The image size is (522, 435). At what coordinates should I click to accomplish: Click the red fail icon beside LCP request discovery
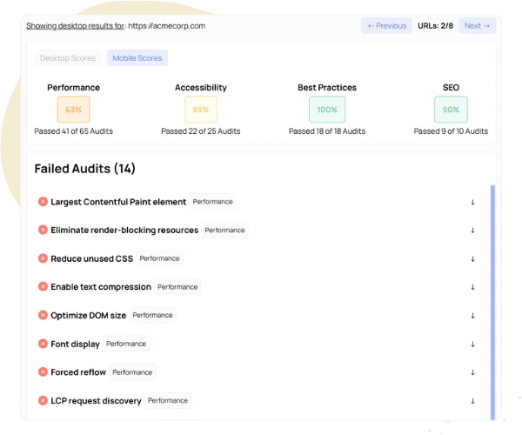[x=43, y=400]
